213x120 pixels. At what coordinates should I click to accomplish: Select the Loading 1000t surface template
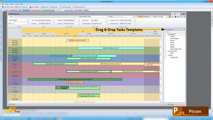click(174, 58)
